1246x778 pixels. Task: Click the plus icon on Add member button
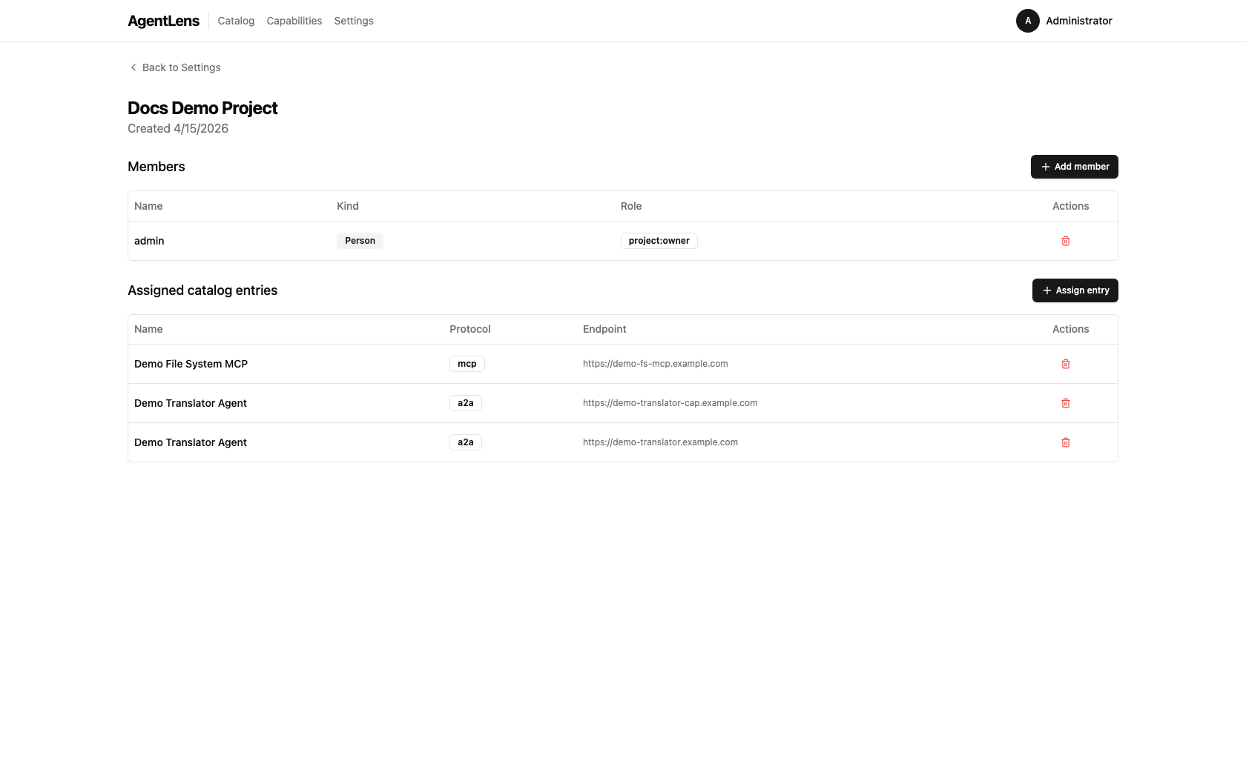pos(1045,166)
